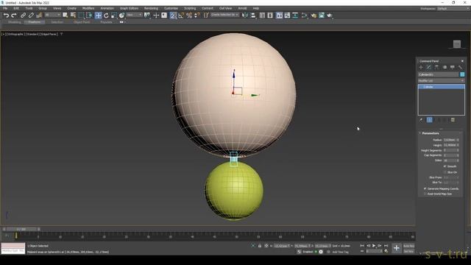Open Rendered Frame Window icon
Image resolution: width=471 pixels, height=265 pixels.
322,15
